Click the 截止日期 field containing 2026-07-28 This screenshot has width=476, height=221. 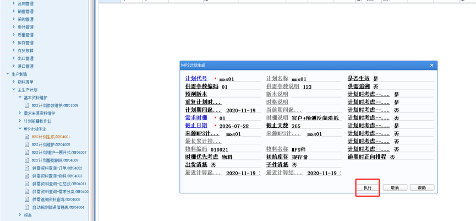[x=239, y=126]
